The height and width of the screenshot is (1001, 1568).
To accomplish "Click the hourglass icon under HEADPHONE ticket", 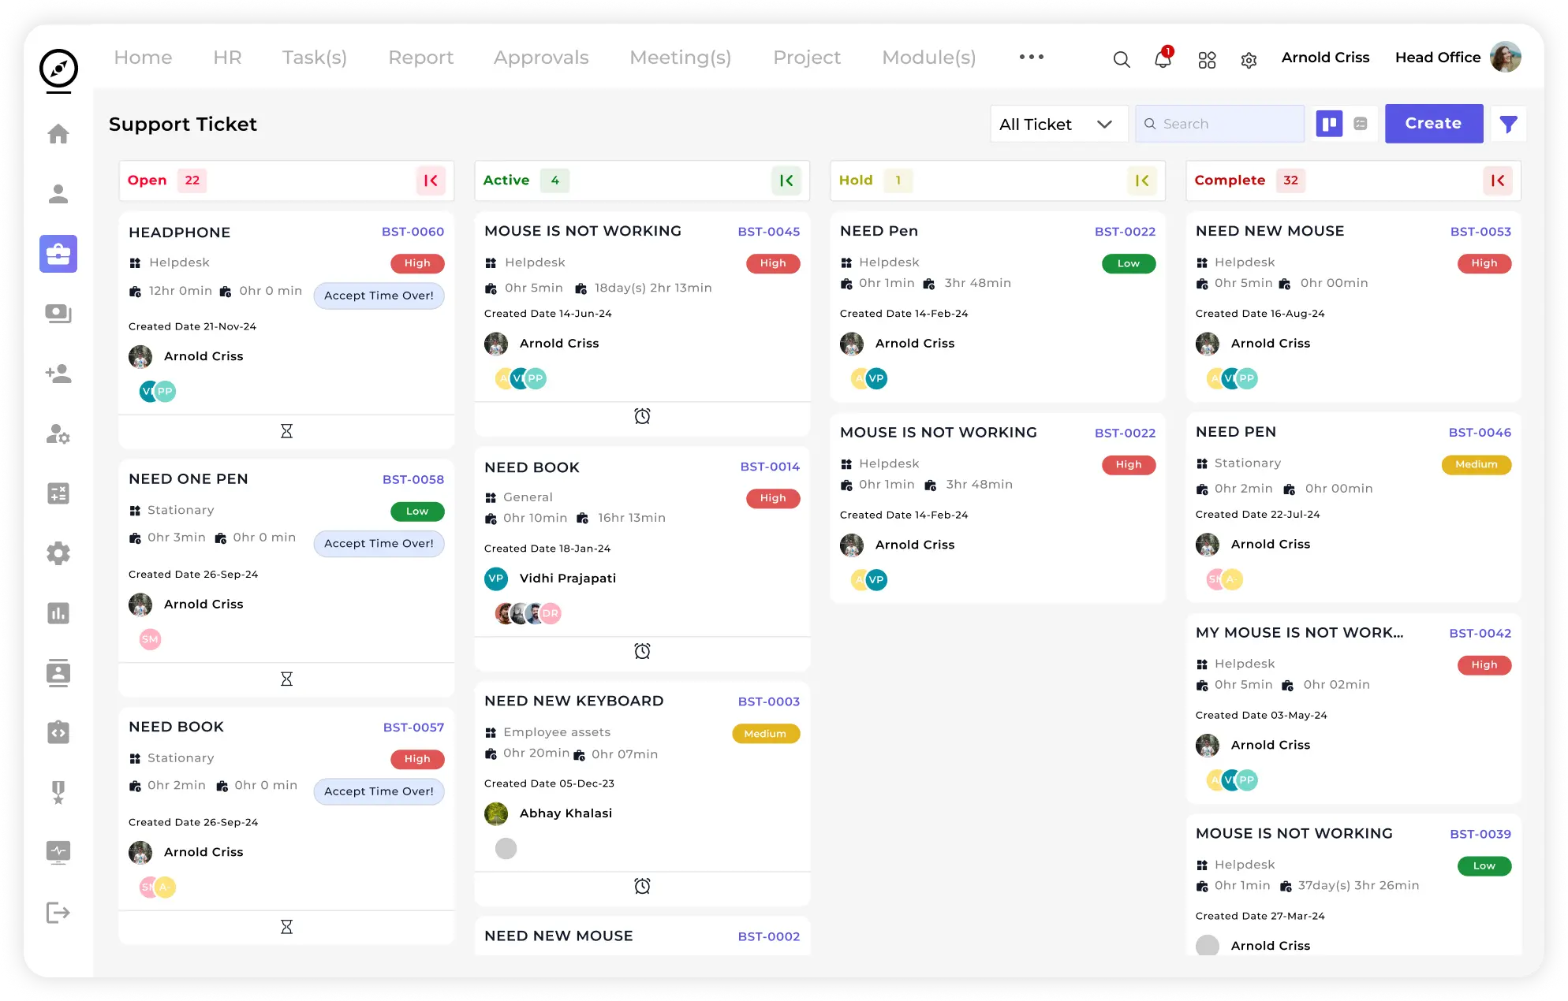I will point(286,430).
